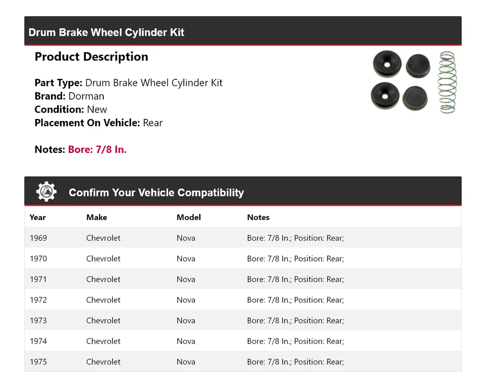Click the Notes column header
Screen dimensions: 486x388
tap(258, 218)
